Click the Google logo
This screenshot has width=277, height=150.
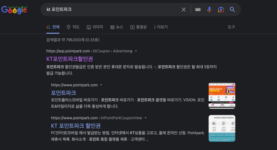tap(14, 10)
